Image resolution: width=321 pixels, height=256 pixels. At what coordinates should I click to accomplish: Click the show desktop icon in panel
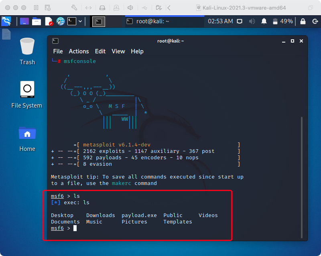24,21
